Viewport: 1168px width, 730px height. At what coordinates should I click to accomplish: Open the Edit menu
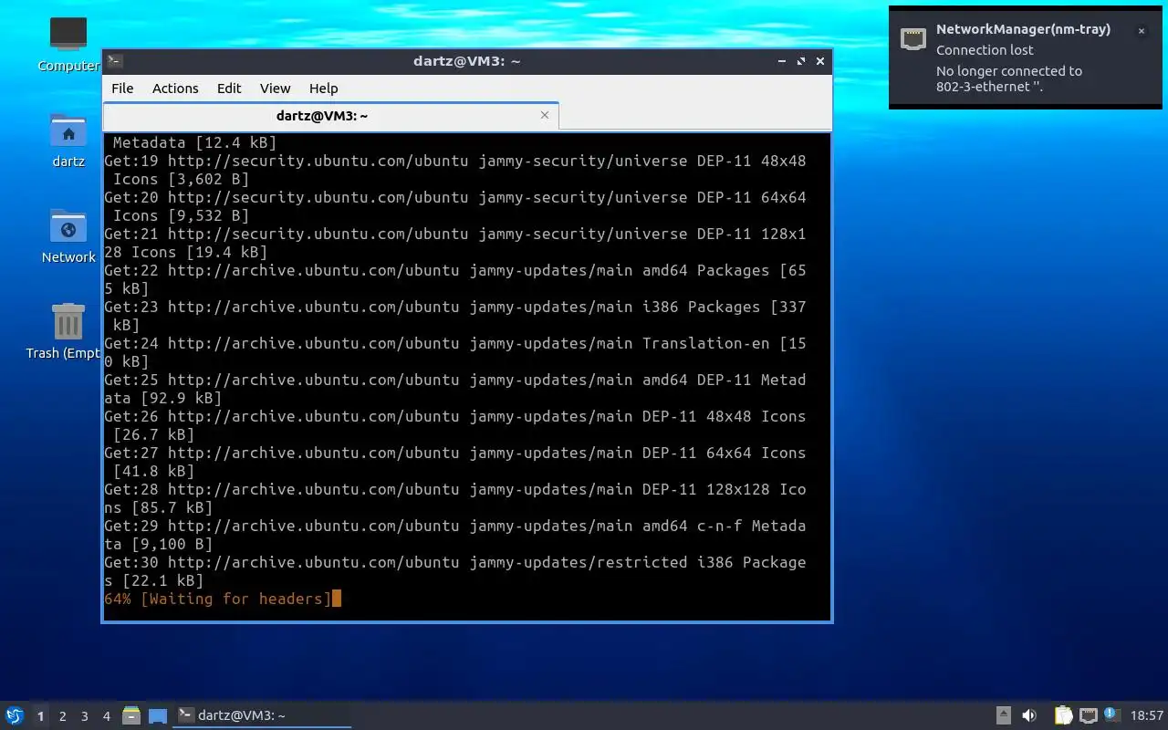pyautogui.click(x=229, y=89)
